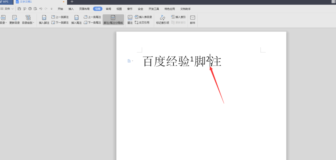This screenshot has height=160, width=336.
Task: Open the 视图 ribbon tab
Action: 119,9
